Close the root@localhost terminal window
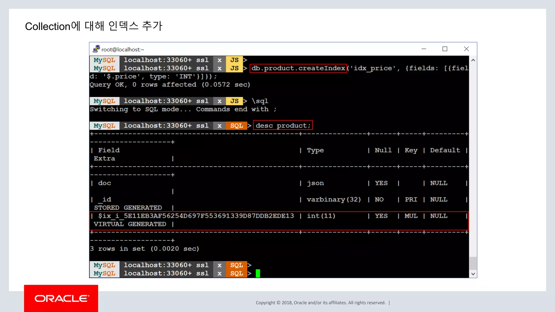555x312 pixels. (466, 49)
